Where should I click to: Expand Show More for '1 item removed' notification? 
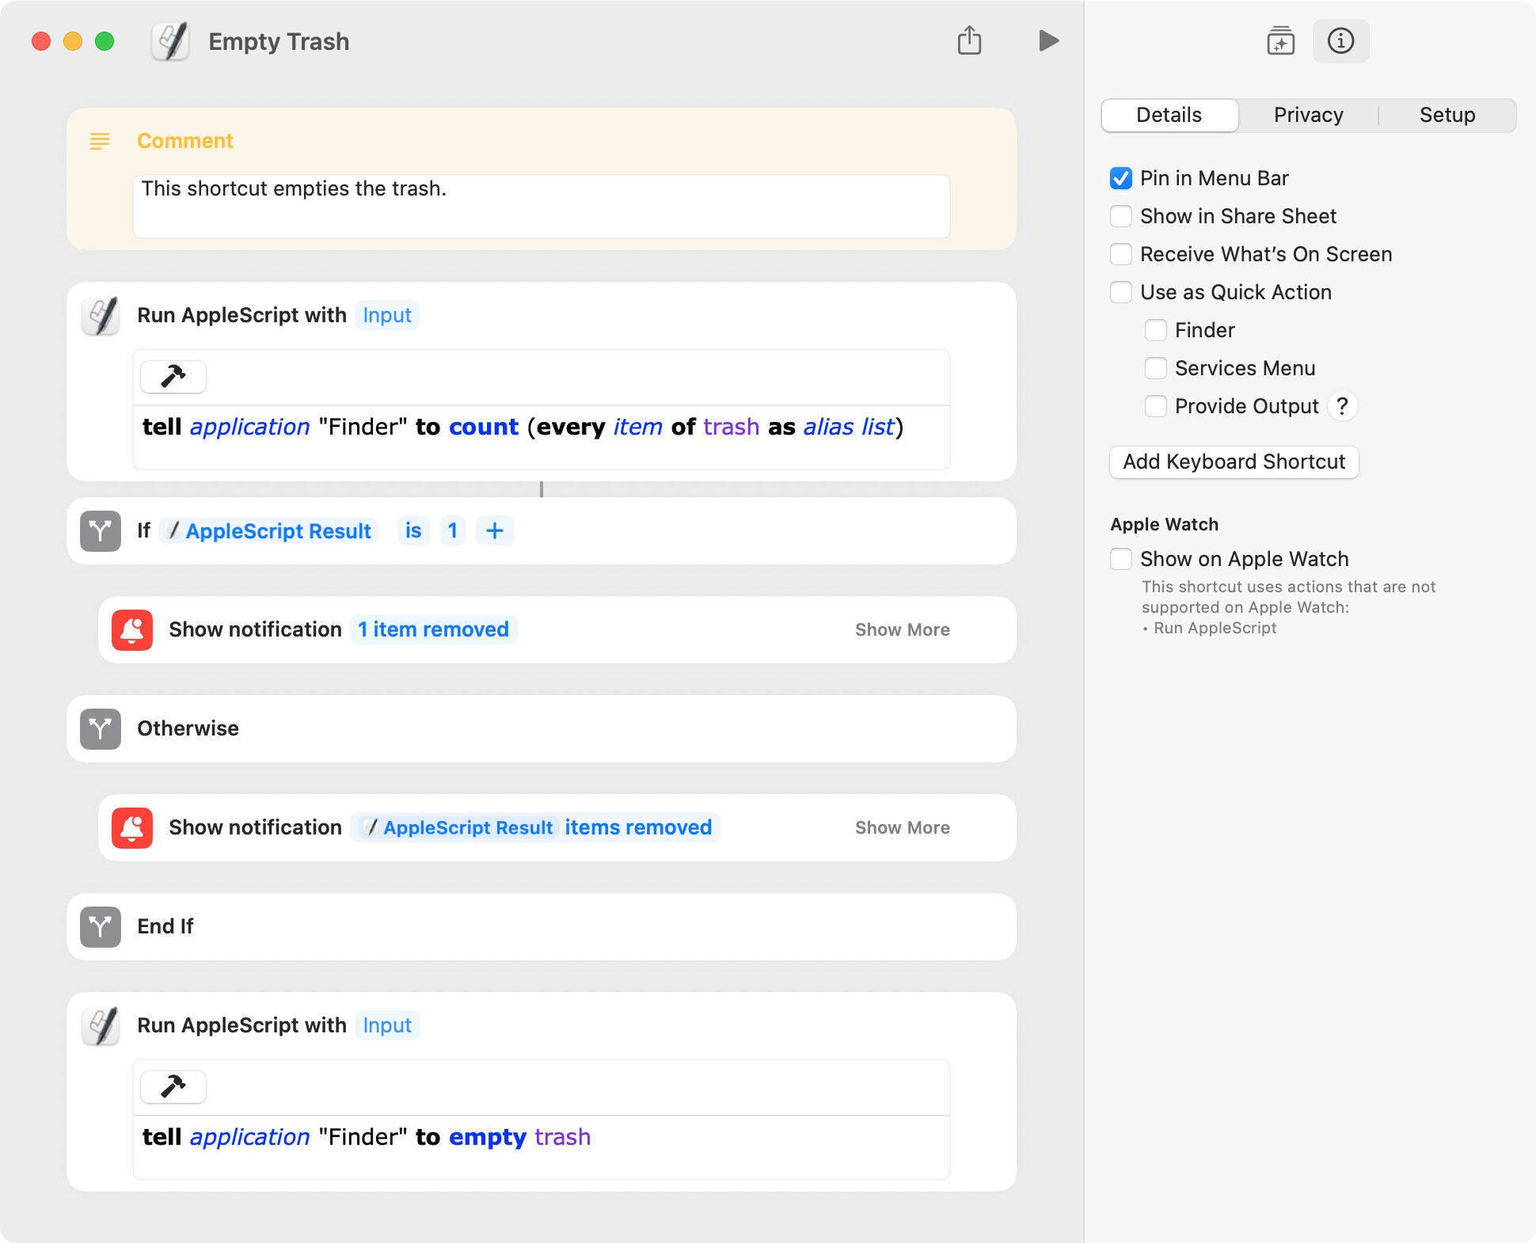click(x=902, y=629)
